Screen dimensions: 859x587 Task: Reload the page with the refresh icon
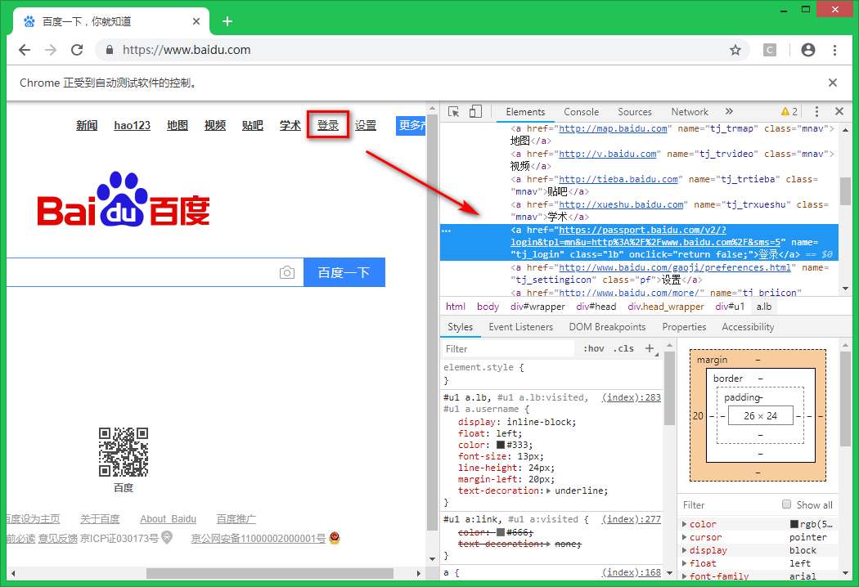[x=77, y=50]
